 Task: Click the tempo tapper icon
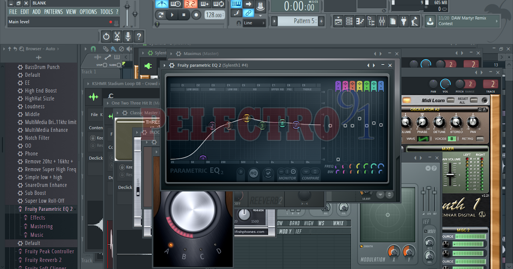point(415,20)
